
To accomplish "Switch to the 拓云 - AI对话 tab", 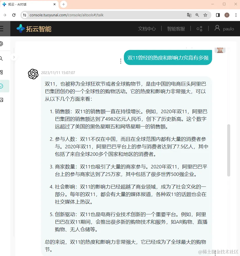I will coord(28,4).
